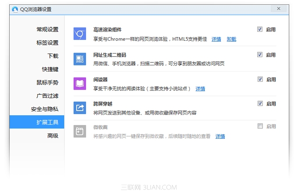Click the description 享受干净无扰的阅读体验
The width and height of the screenshot is (298, 193).
(x=142, y=89)
